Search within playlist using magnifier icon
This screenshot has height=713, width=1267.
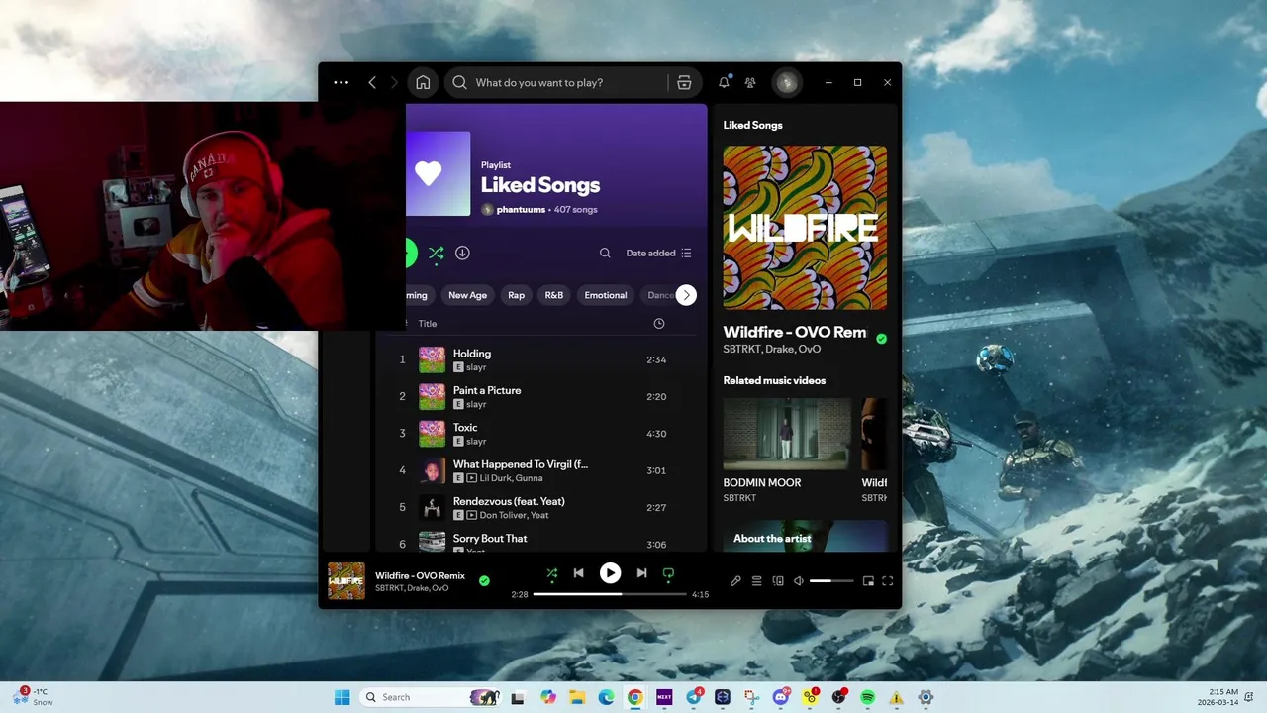[x=605, y=254]
